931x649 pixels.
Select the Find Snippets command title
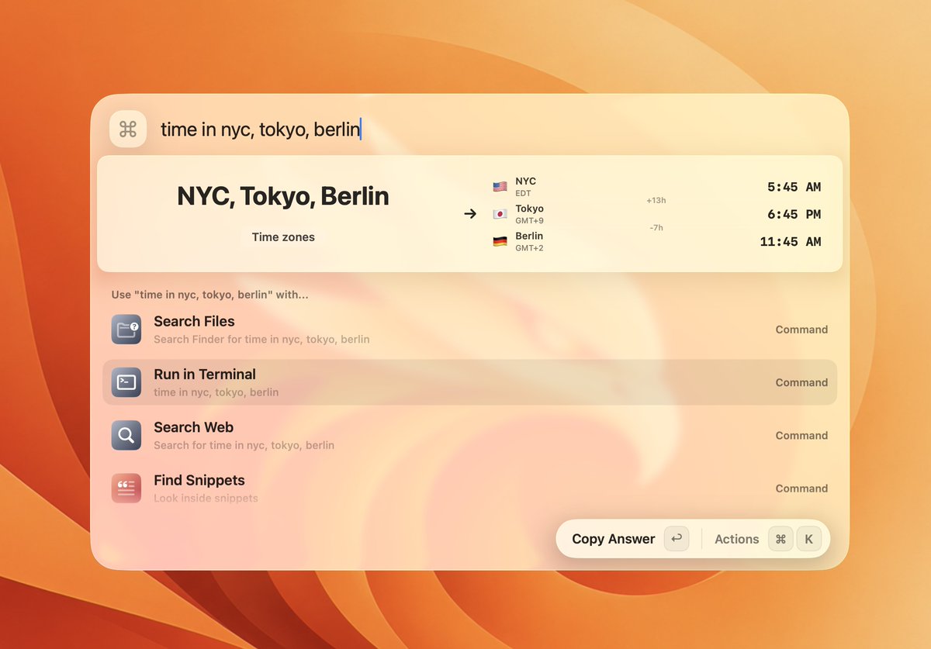pyautogui.click(x=199, y=480)
